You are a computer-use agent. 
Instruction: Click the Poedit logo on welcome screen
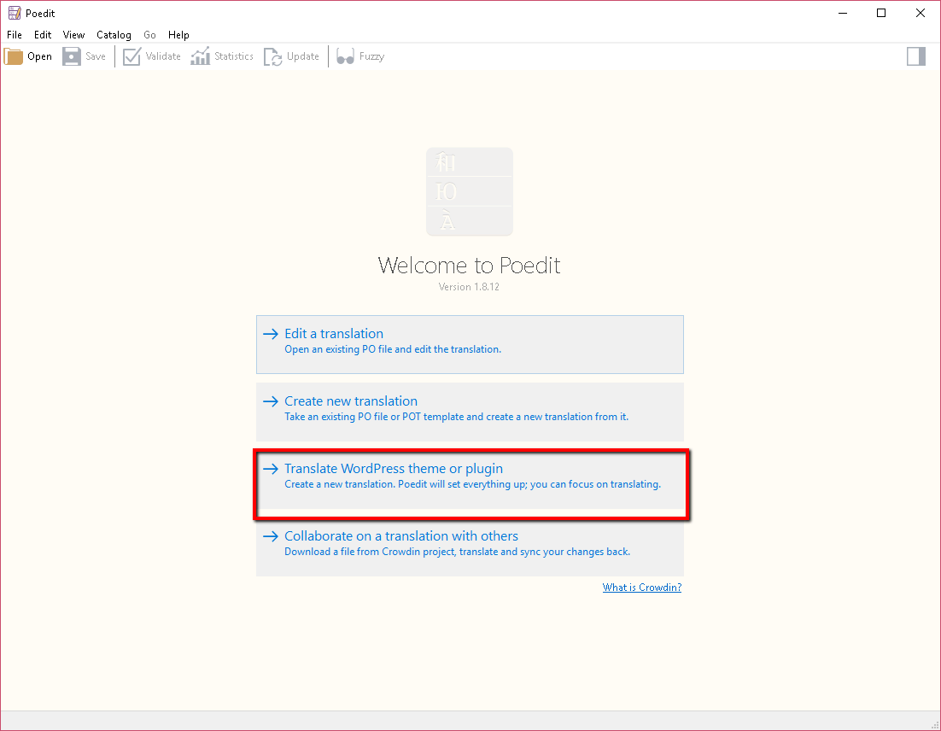point(470,191)
